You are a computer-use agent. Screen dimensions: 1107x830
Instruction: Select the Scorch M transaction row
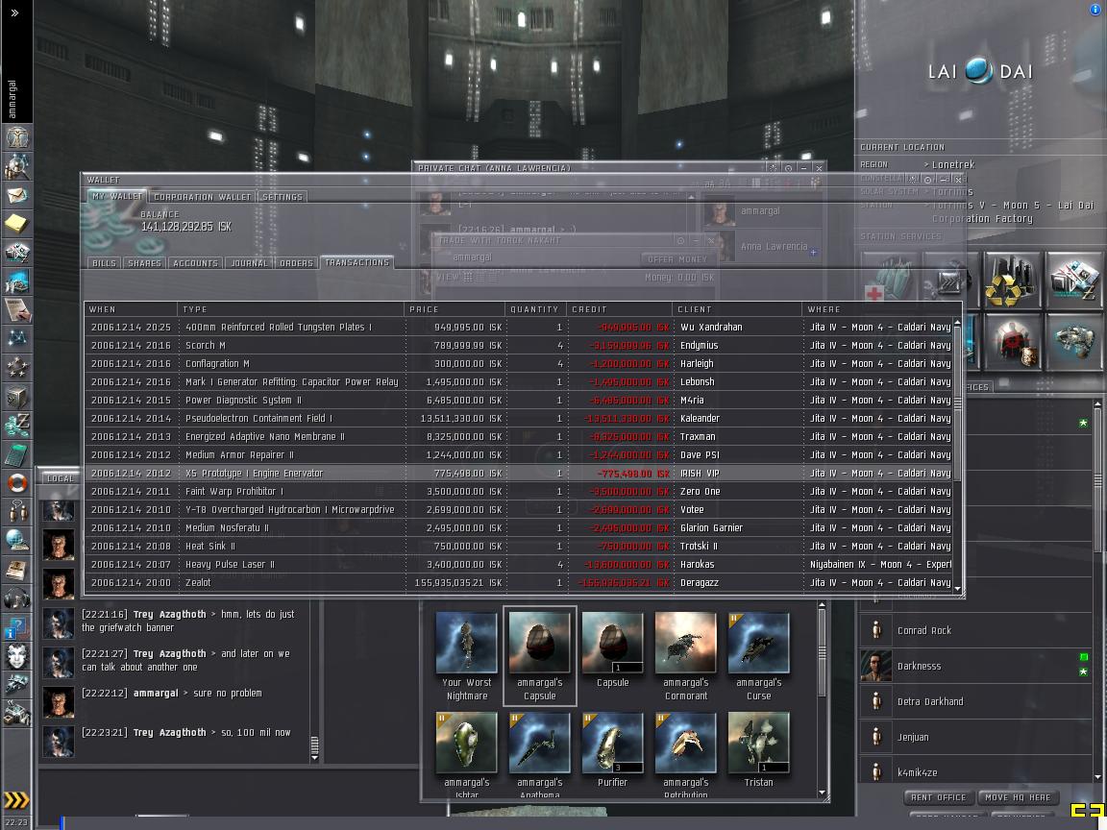(x=519, y=345)
